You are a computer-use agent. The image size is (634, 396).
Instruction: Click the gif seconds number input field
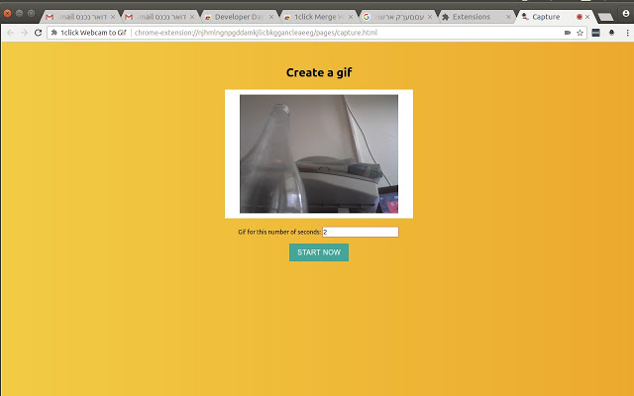(x=360, y=232)
